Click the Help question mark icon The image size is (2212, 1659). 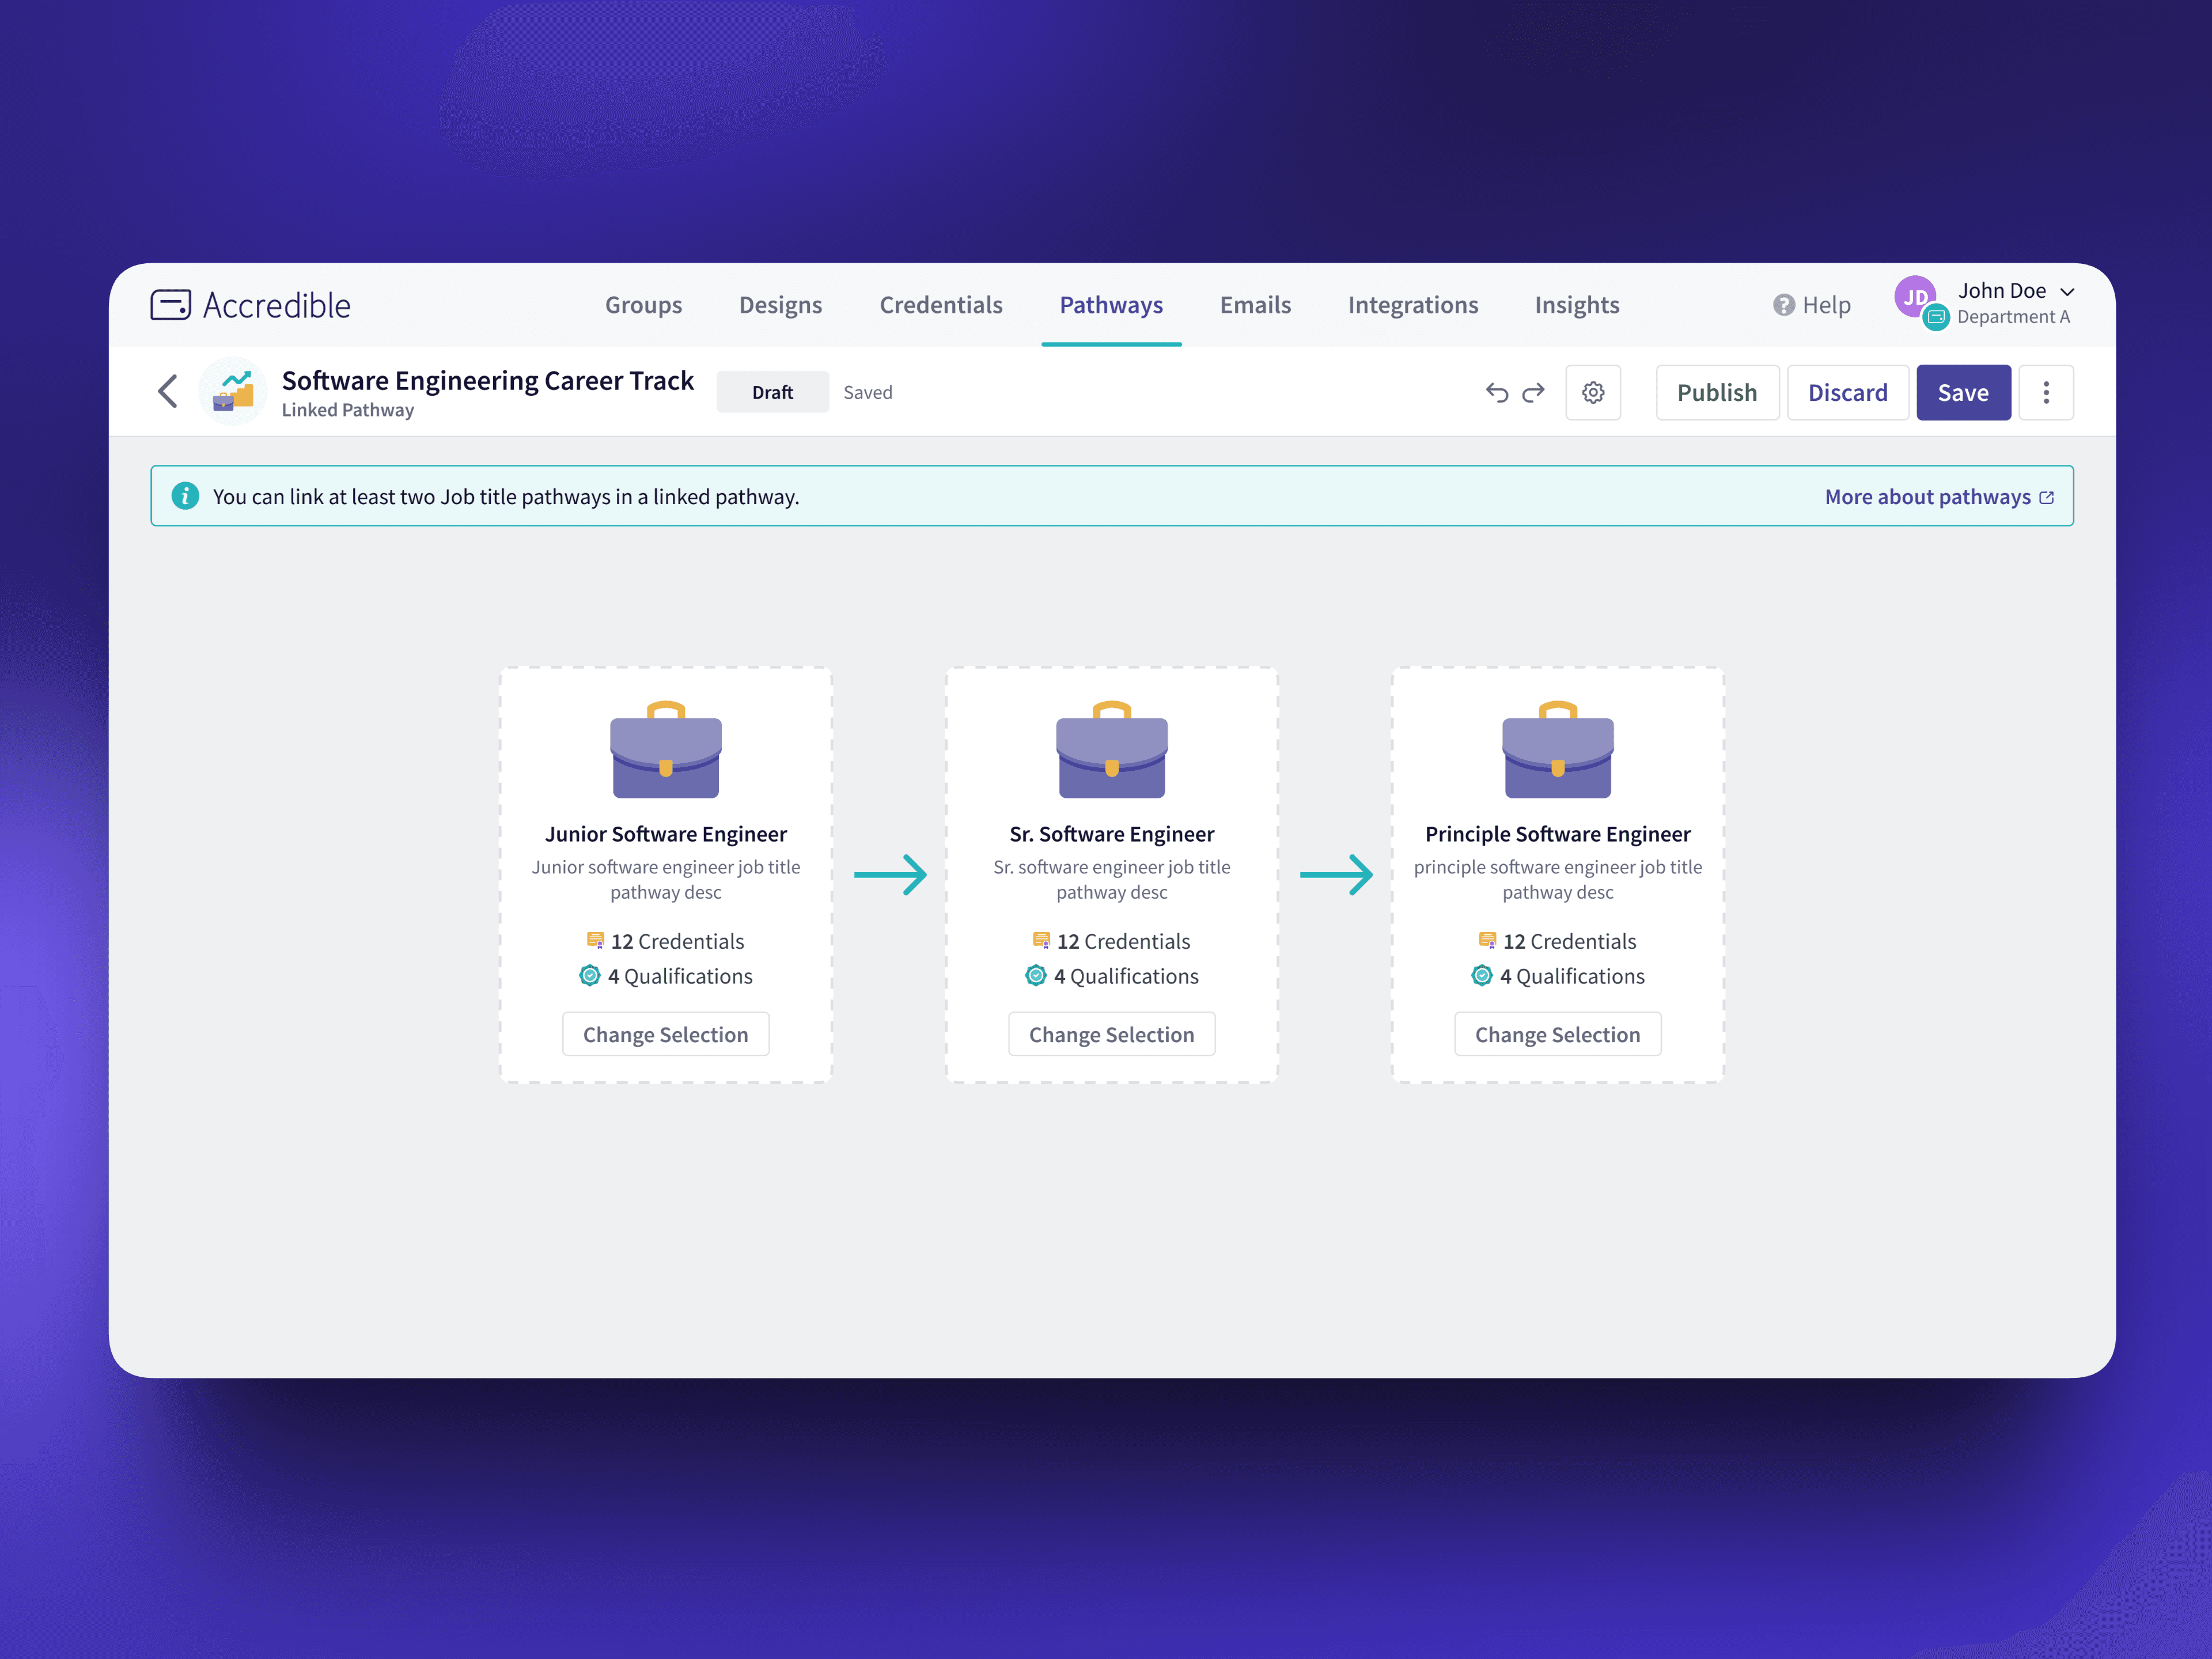click(1783, 305)
